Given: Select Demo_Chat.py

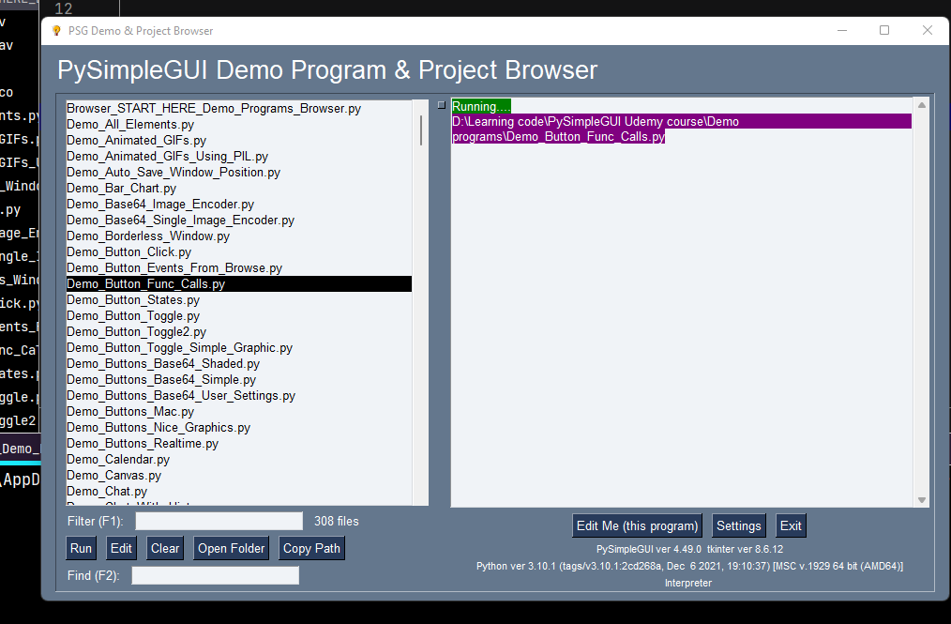Looking at the screenshot, I should [239, 491].
